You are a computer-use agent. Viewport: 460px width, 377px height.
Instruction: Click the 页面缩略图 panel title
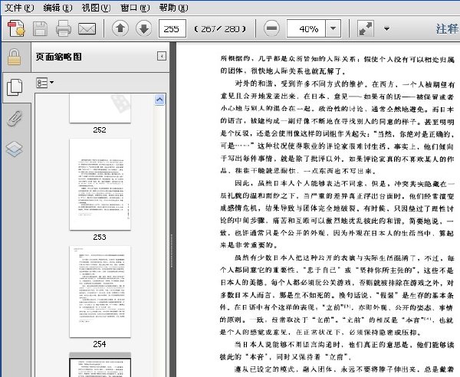(x=59, y=57)
